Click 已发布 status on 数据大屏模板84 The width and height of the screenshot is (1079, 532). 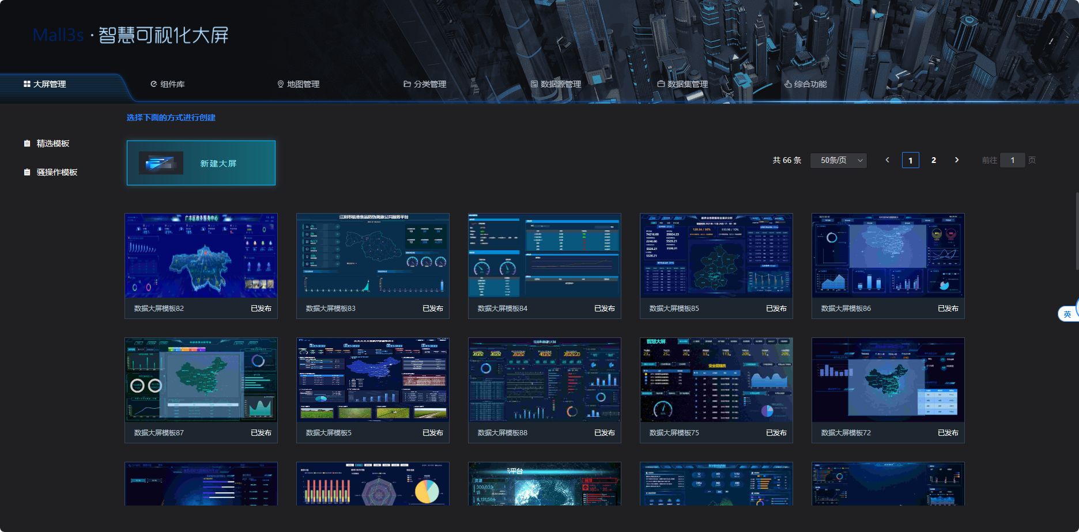[x=605, y=309]
